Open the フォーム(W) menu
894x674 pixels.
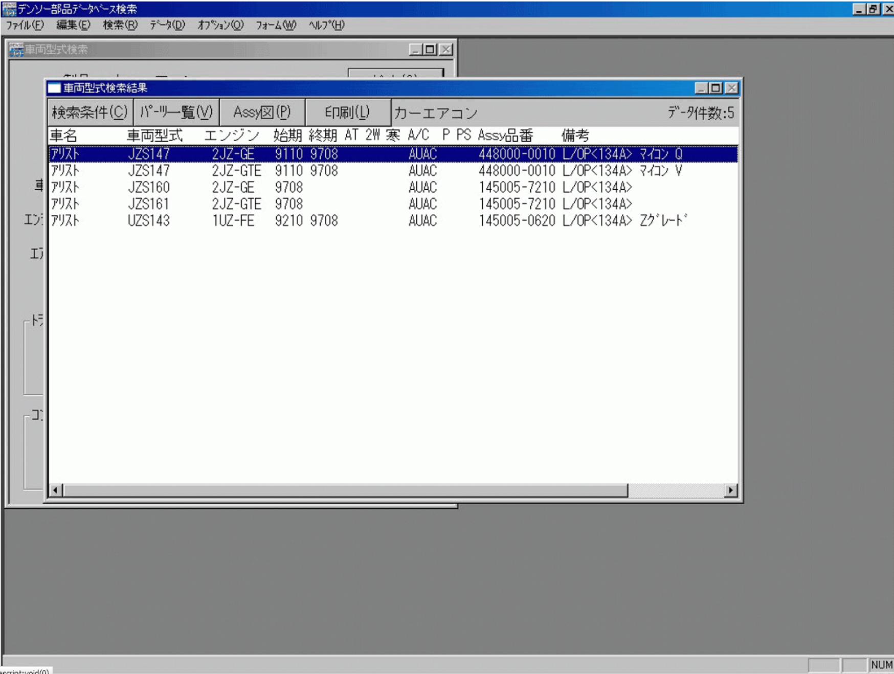pyautogui.click(x=276, y=25)
